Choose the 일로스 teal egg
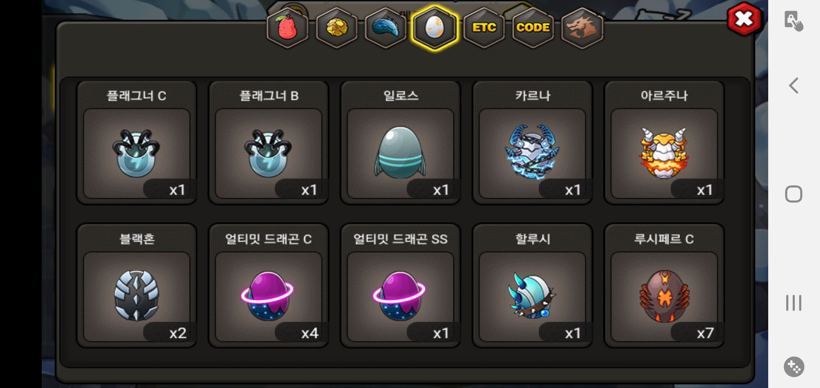Image resolution: width=820 pixels, height=388 pixels. pos(400,143)
